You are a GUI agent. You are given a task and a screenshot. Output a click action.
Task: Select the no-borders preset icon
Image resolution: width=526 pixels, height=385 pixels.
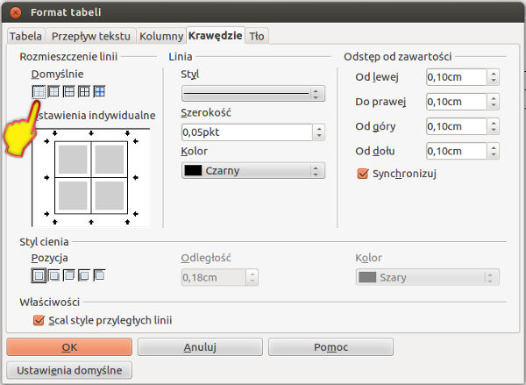tap(39, 90)
